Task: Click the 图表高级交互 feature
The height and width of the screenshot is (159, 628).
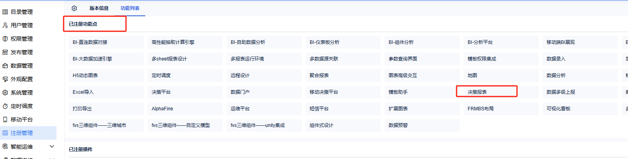Action: click(422, 76)
